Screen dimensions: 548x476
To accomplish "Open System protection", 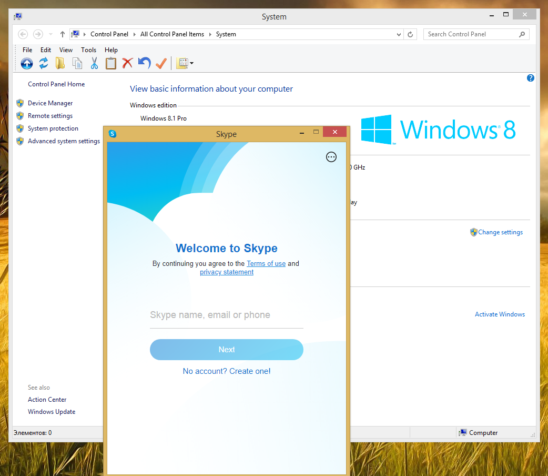I will [53, 128].
